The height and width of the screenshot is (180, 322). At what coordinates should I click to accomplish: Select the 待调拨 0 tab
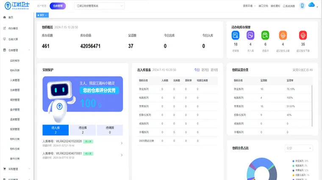[x=110, y=130]
